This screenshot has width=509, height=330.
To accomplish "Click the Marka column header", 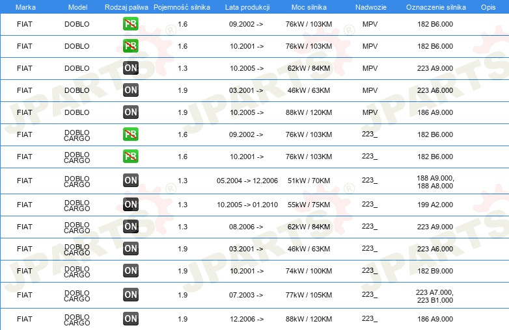I will pyautogui.click(x=25, y=7).
